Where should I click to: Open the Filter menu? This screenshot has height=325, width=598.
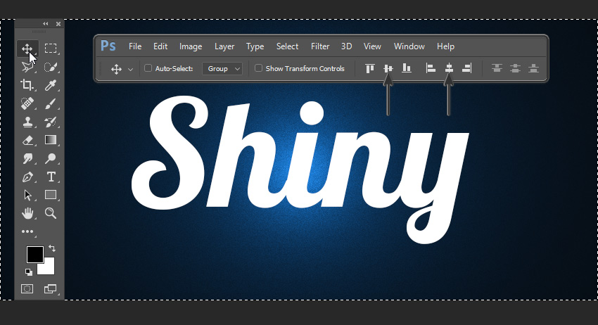320,46
